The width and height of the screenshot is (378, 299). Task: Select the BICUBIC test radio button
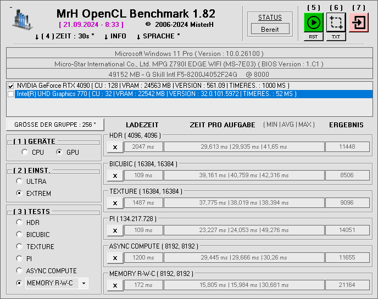[x=19, y=234]
